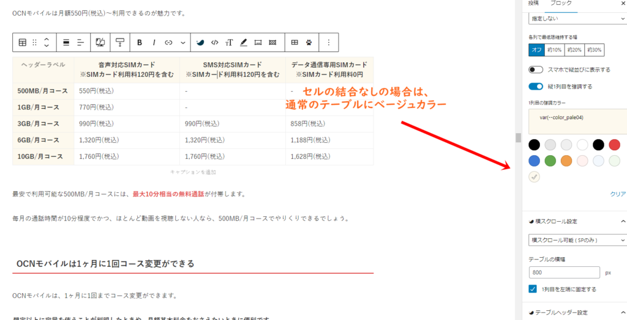Pick the orange color swatch
The height and width of the screenshot is (320, 627).
tap(566, 161)
